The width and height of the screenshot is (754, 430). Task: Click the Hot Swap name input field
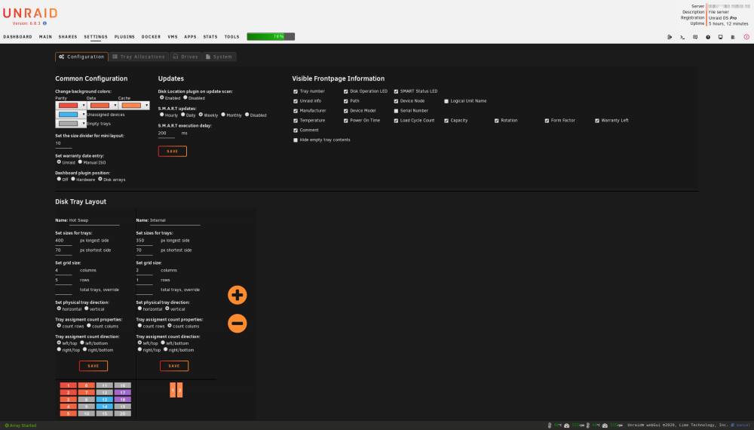coord(94,220)
